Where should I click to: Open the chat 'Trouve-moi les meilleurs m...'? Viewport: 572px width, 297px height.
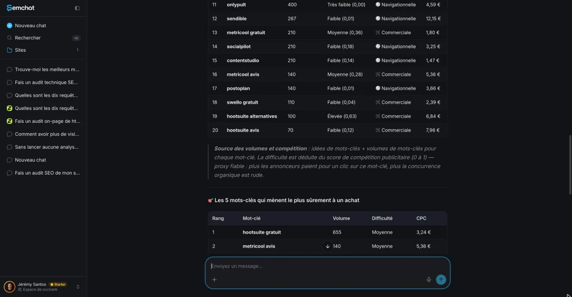(44, 70)
